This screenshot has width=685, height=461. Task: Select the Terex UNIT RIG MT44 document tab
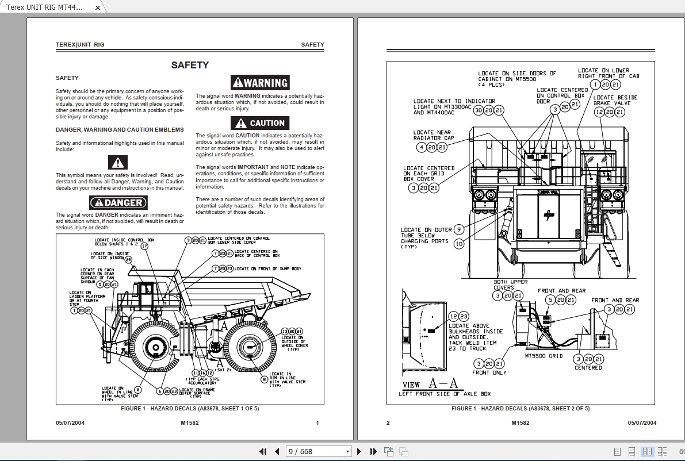pos(44,7)
